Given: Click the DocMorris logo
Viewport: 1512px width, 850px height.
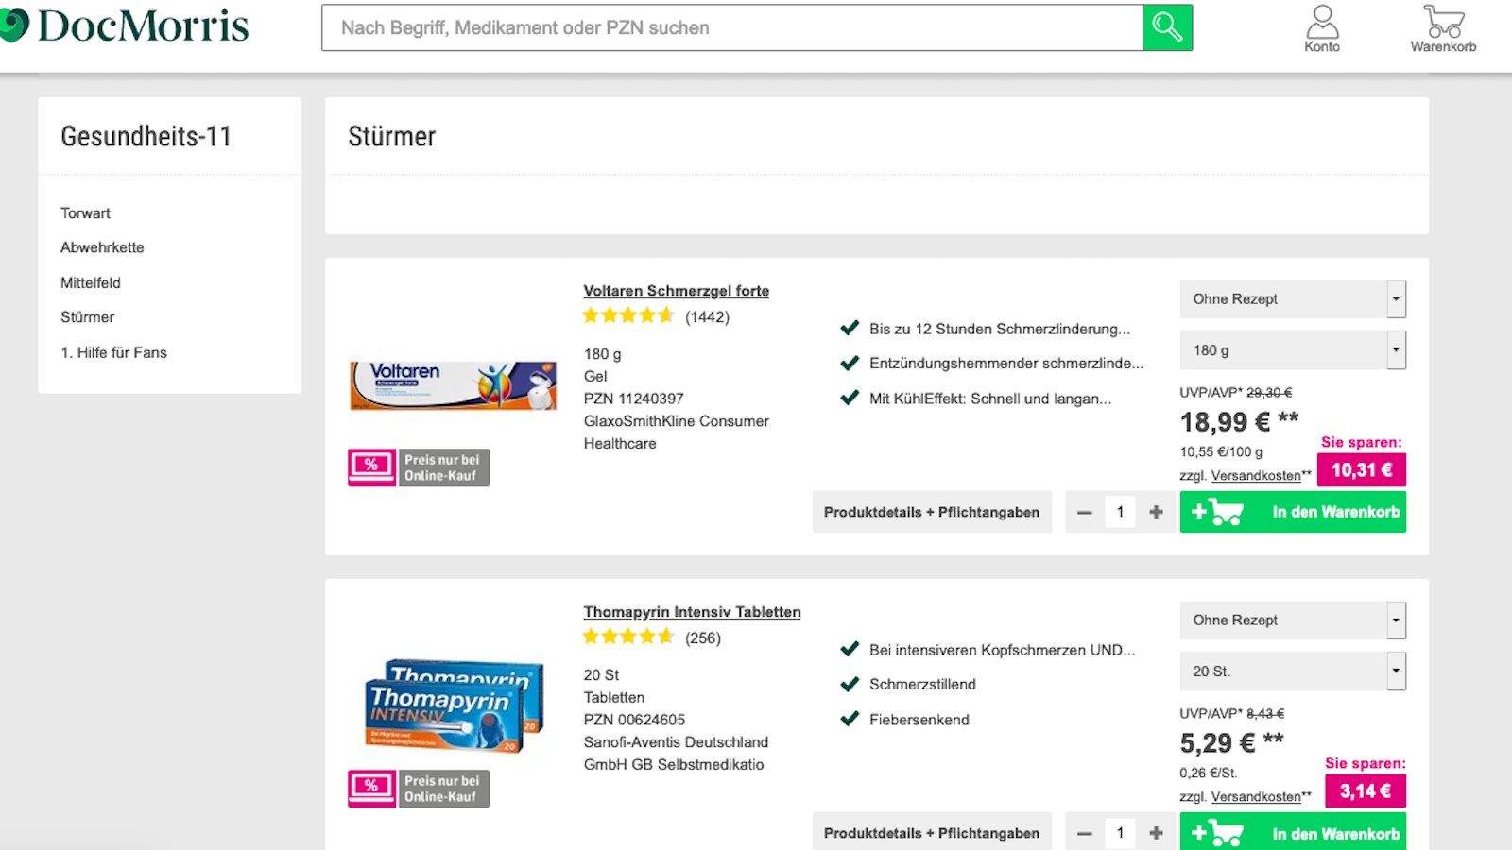Looking at the screenshot, I should tap(128, 26).
